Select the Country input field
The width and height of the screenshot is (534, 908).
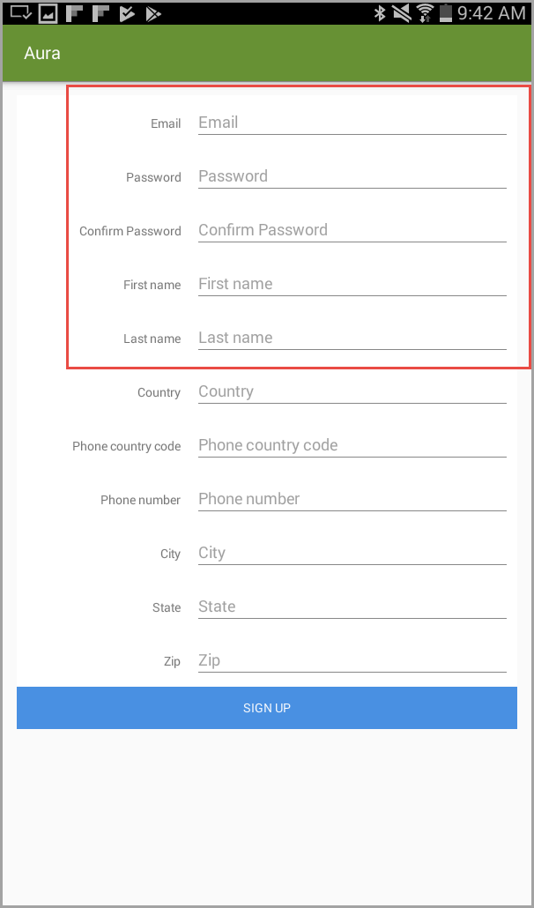(x=352, y=392)
